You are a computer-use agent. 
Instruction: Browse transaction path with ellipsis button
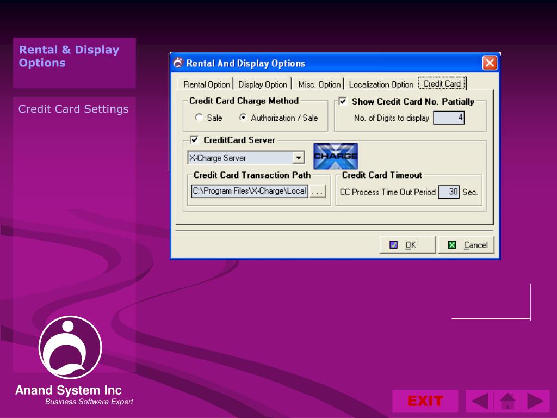tap(317, 191)
